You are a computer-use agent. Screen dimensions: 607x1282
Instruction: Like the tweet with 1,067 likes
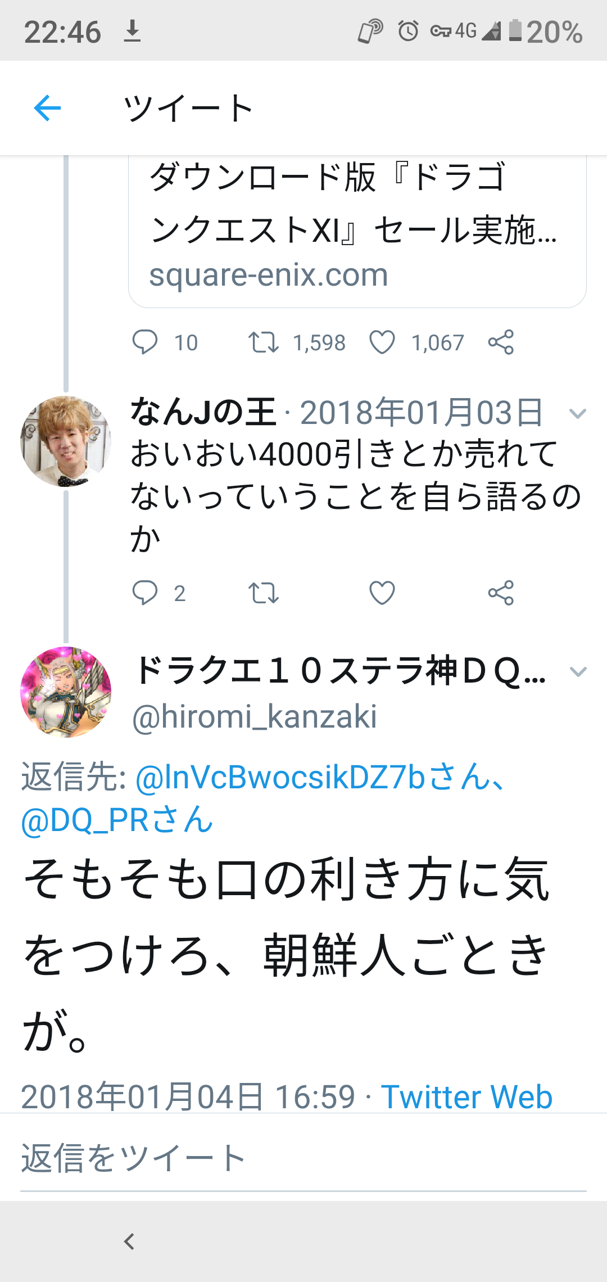point(382,342)
